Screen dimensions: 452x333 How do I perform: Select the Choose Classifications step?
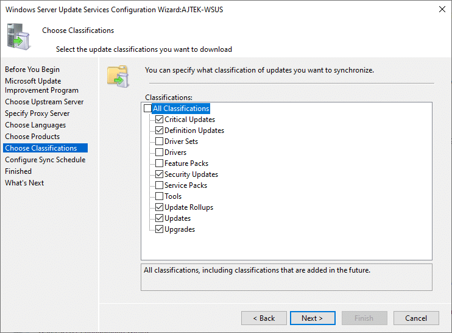[x=45, y=148]
